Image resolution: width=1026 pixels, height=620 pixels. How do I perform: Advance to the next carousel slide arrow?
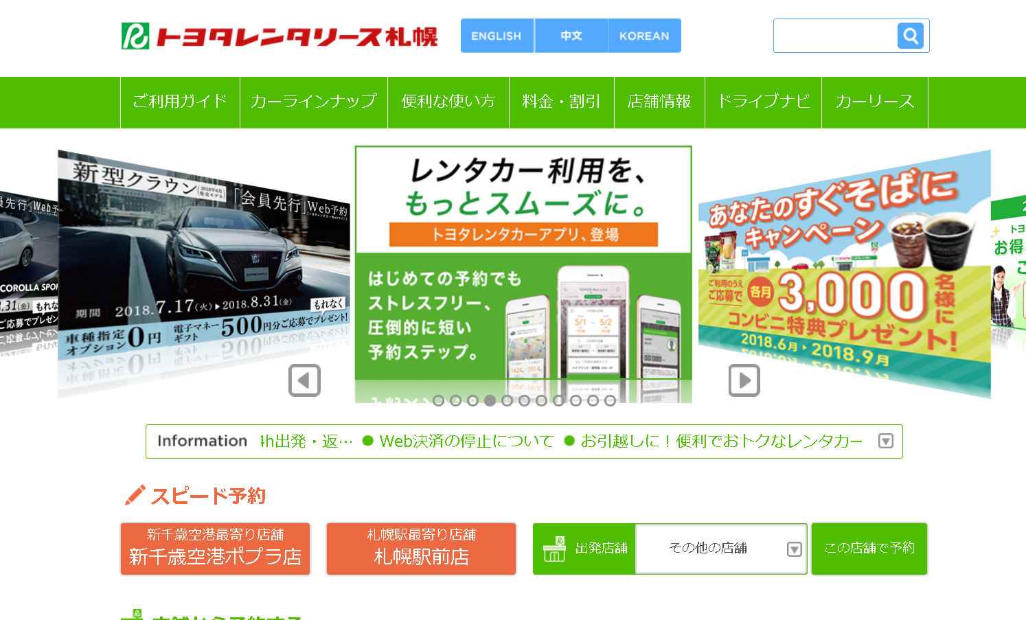coord(744,380)
